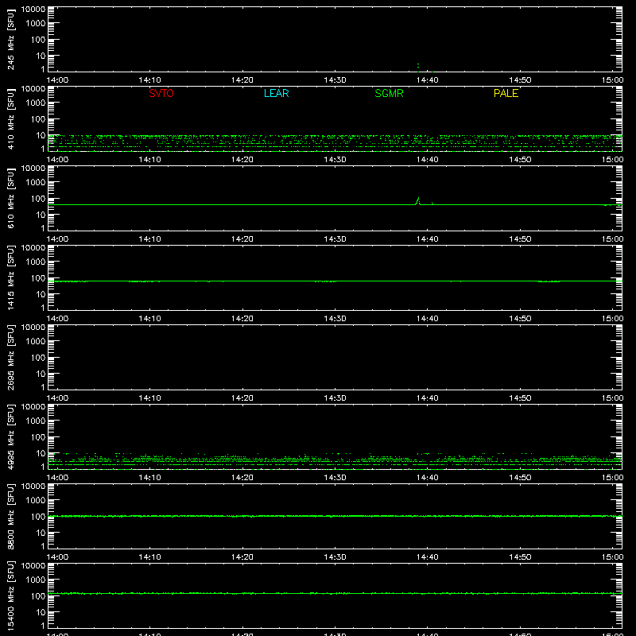The width and height of the screenshot is (636, 636).
Task: Click the 14:10 tick label under the 410 MHz panel
Action: point(149,160)
